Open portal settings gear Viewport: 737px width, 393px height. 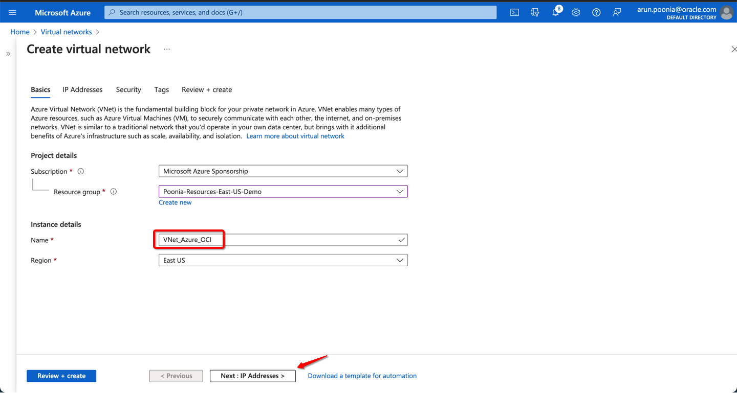[576, 12]
